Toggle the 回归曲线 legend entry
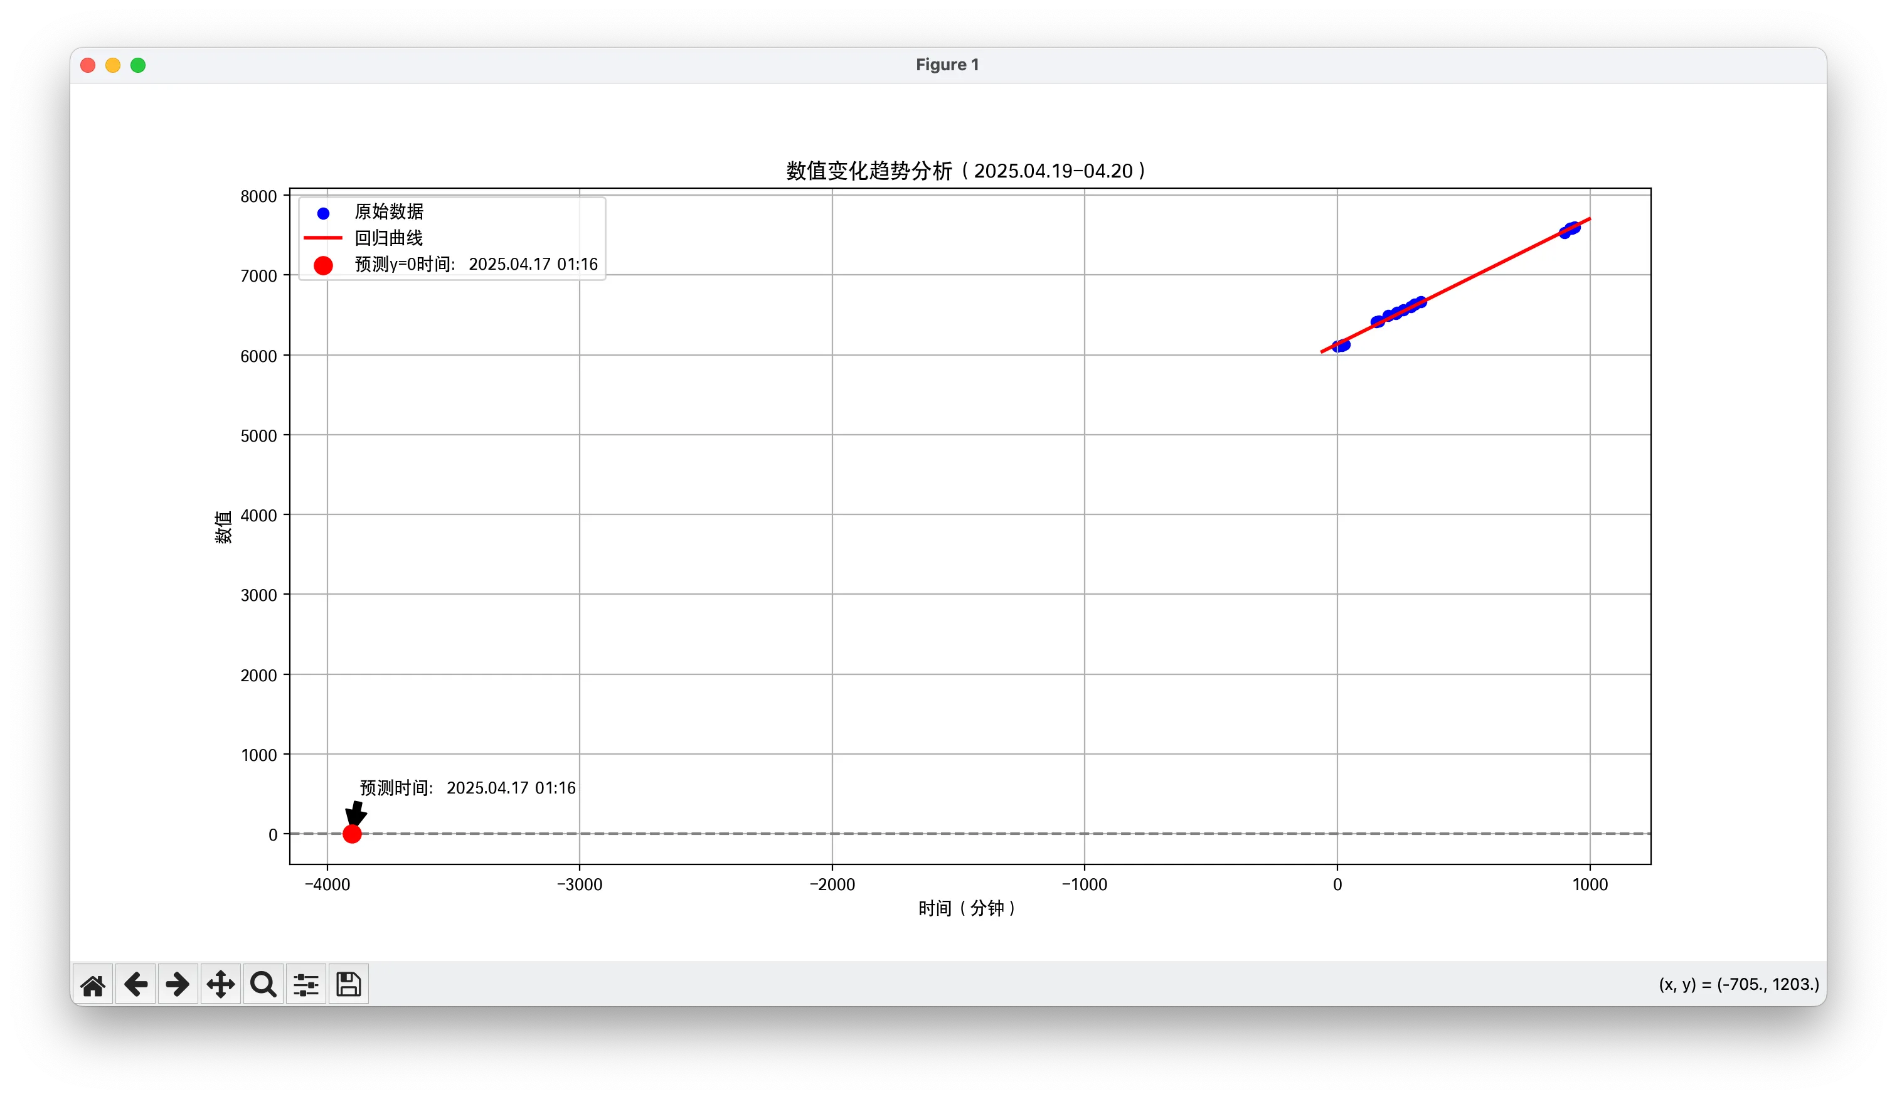The height and width of the screenshot is (1099, 1897). pyautogui.click(x=388, y=238)
